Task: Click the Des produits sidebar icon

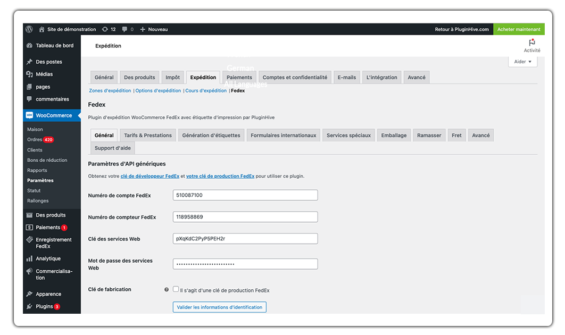Action: pos(30,215)
